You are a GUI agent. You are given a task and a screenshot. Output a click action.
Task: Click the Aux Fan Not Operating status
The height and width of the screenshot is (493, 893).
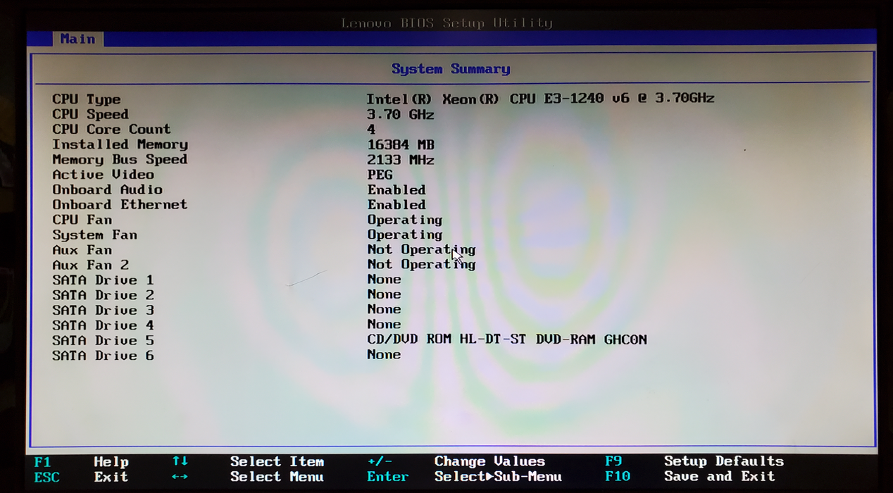coord(421,249)
